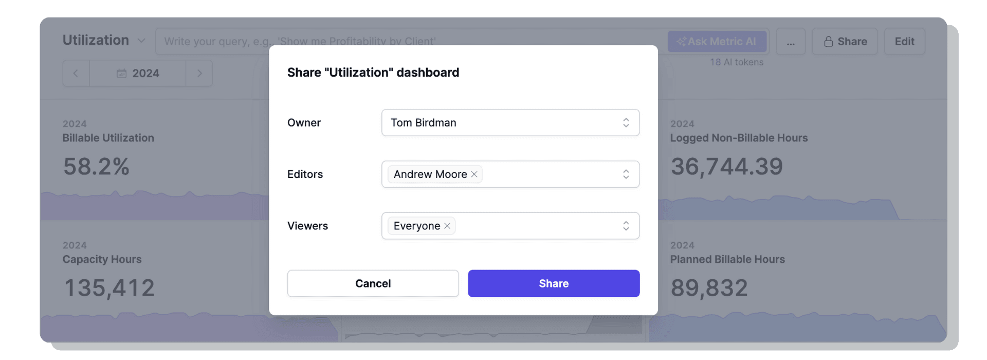Go to next year with right arrow
This screenshot has height=360, width=987.
click(x=199, y=74)
